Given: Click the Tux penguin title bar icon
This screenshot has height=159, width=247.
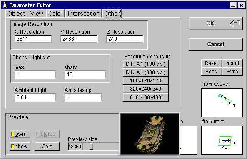Looking at the screenshot, I should pyautogui.click(x=5, y=5).
